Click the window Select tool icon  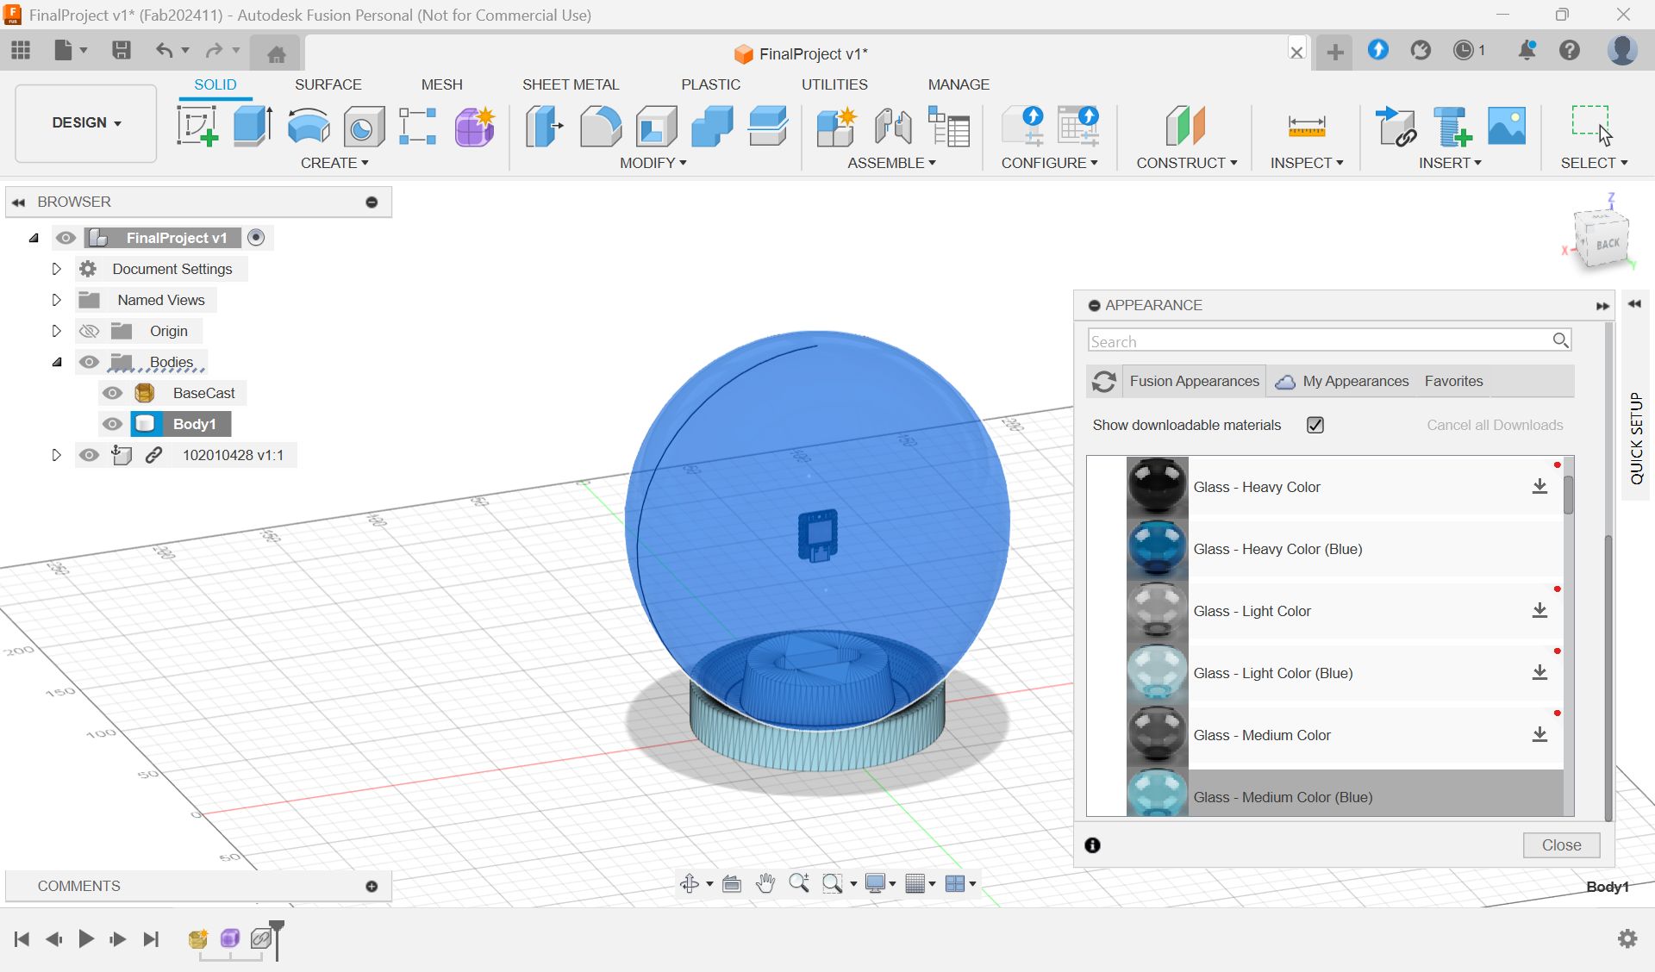coord(1591,126)
